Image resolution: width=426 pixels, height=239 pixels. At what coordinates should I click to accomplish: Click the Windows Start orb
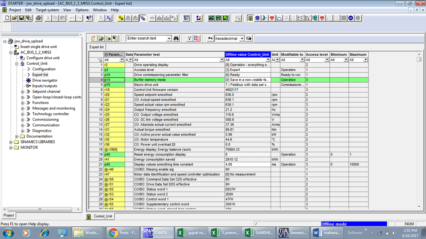pos(8,233)
